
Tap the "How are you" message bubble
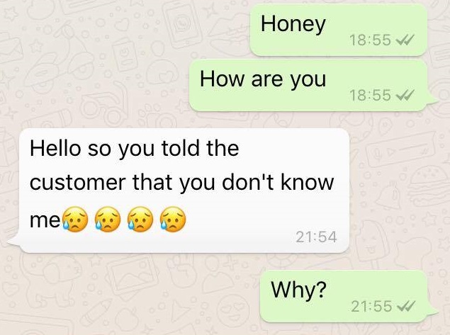tap(310, 86)
